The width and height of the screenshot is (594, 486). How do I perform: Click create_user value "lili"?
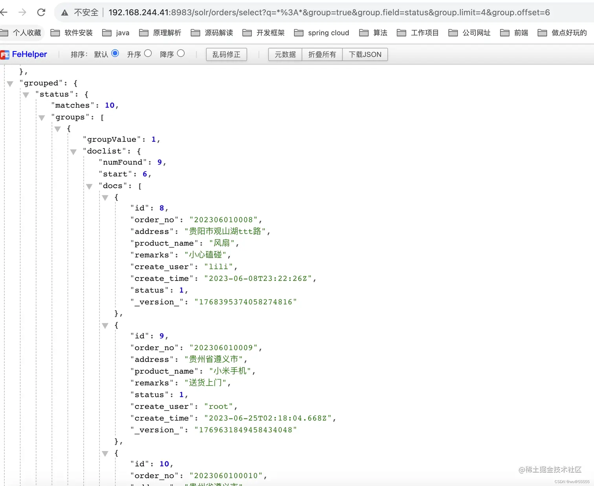218,267
